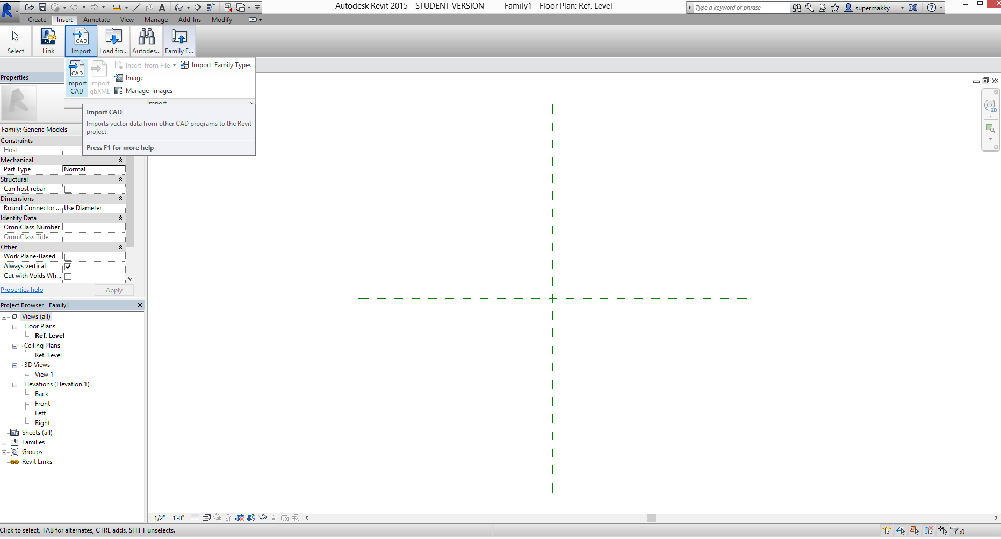Click the Autodesk Seek binoculars icon
The image size is (1001, 539).
click(x=146, y=41)
